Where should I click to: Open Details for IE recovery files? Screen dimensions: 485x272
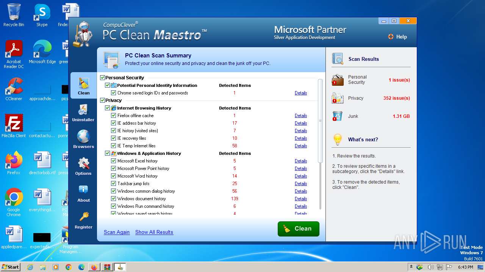pos(301,138)
